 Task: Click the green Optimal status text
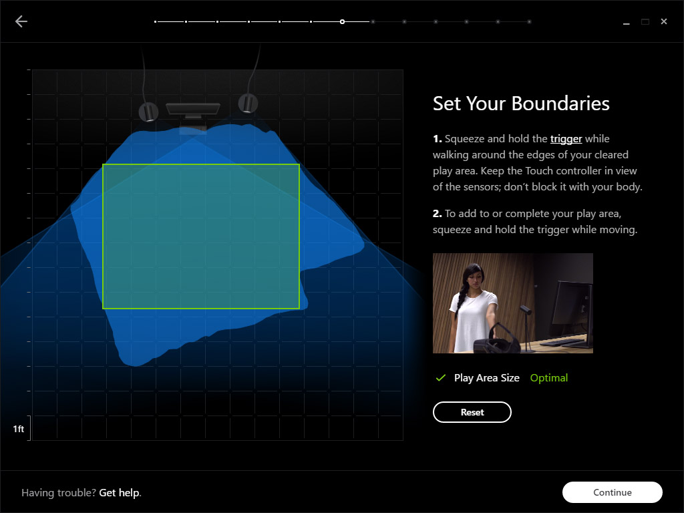click(x=548, y=378)
